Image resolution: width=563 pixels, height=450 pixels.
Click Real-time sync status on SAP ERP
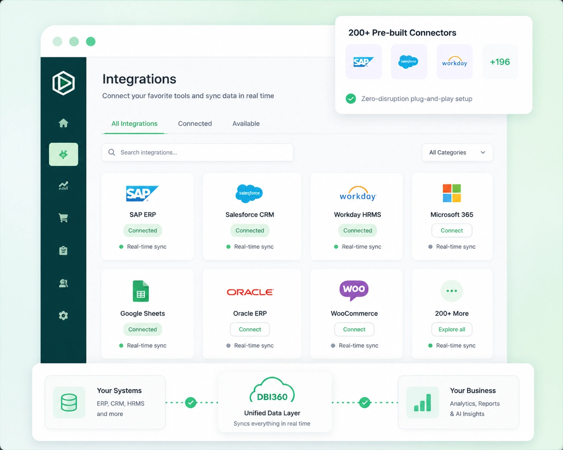143,247
